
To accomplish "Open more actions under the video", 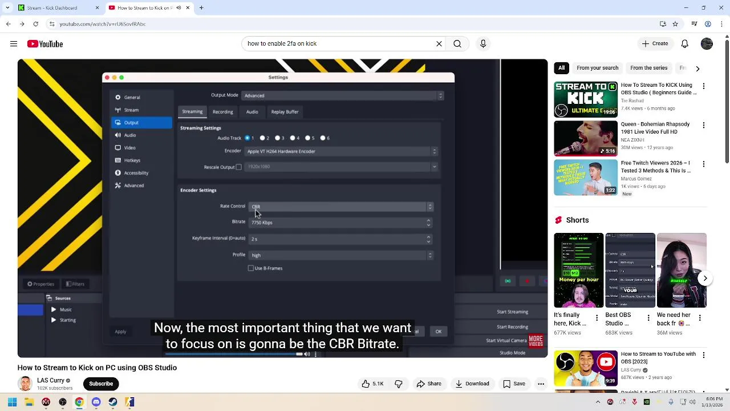I will click(541, 384).
